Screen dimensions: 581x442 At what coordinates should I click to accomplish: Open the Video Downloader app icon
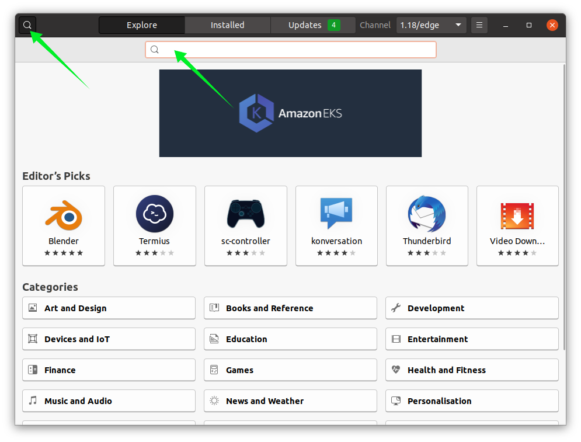517,216
